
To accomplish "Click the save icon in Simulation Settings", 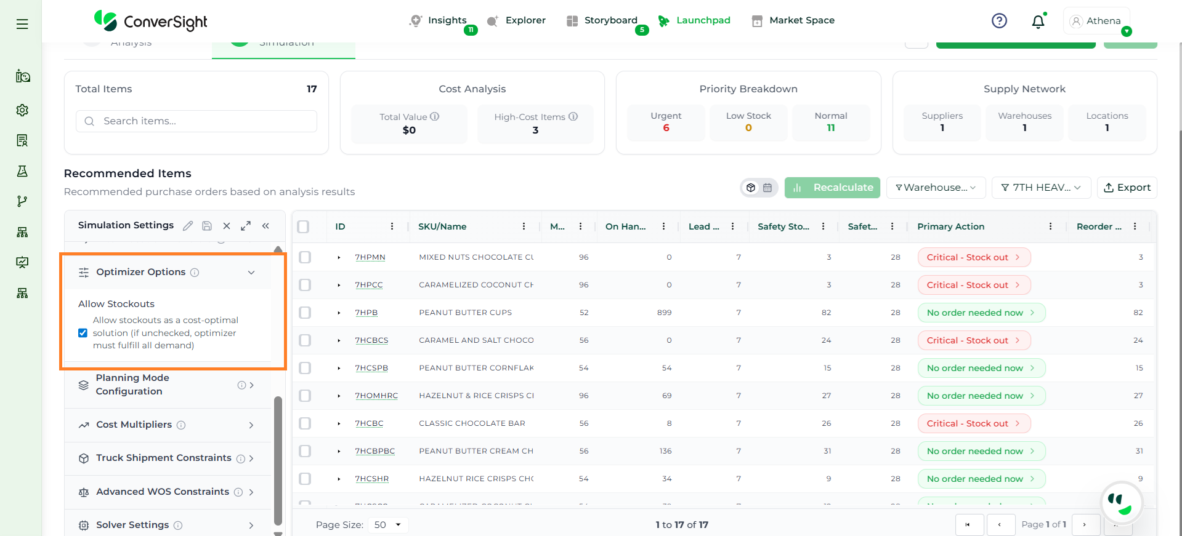I will (x=207, y=226).
